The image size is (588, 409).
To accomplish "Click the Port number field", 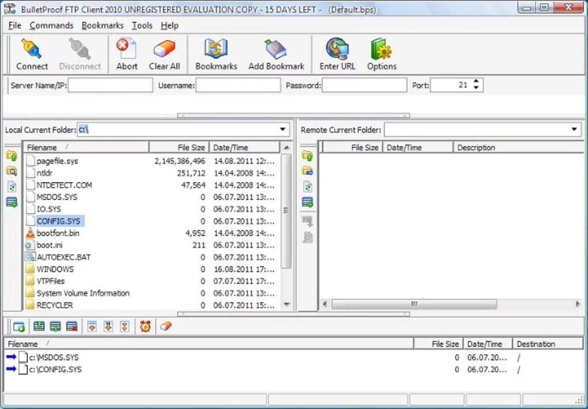I will point(451,85).
